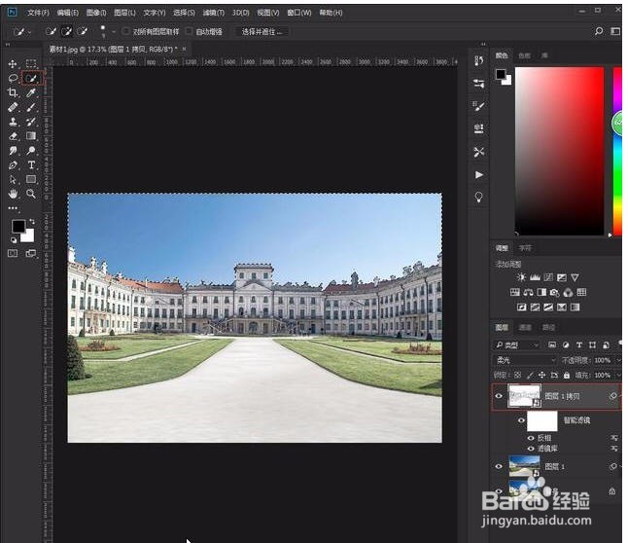Select the Eraser tool
628x543 pixels.
point(13,136)
